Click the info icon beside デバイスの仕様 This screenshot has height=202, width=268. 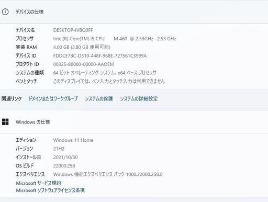coord(5,12)
